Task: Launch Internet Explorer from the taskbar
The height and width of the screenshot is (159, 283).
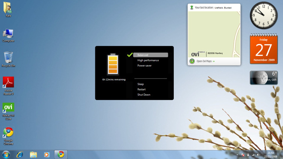Action: (20, 155)
